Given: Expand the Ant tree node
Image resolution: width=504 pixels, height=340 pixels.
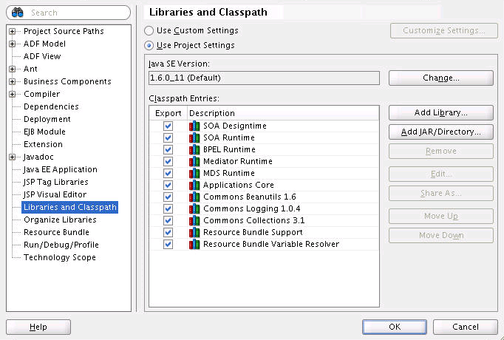Looking at the screenshot, I should point(13,69).
